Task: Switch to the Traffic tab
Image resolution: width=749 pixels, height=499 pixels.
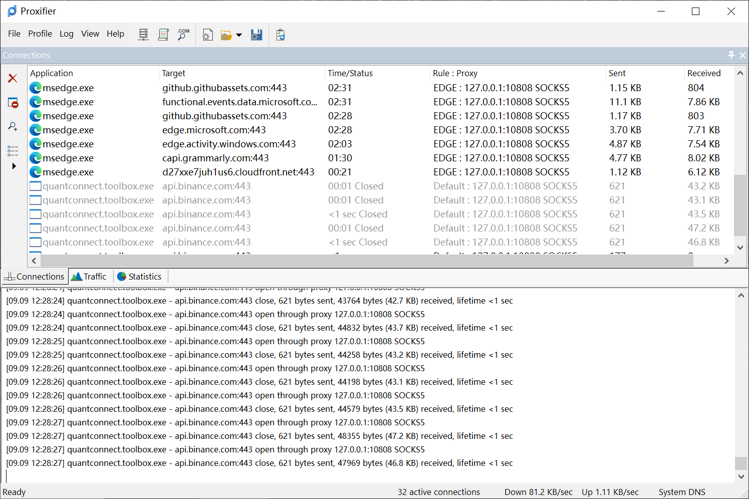Action: [89, 276]
